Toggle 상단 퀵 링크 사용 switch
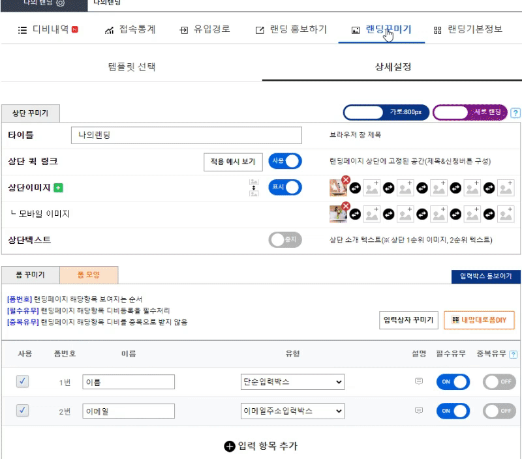The width and height of the screenshot is (522, 459). pyautogui.click(x=285, y=161)
